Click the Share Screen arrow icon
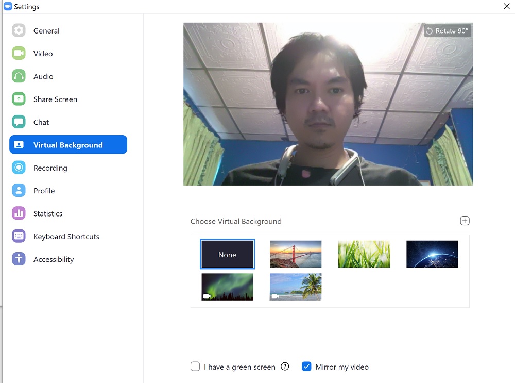515x383 pixels. tap(19, 99)
